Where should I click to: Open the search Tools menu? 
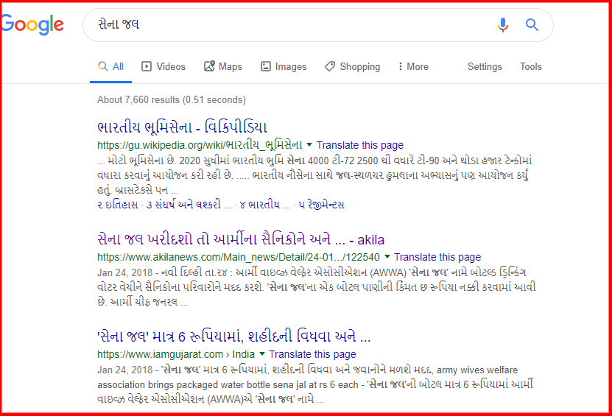click(531, 67)
